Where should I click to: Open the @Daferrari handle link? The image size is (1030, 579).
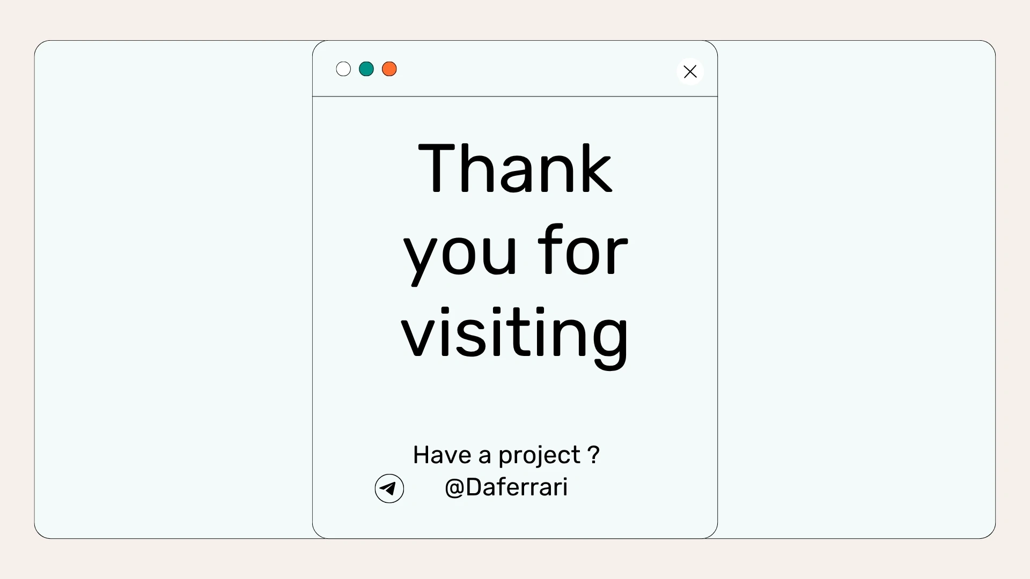click(x=506, y=487)
